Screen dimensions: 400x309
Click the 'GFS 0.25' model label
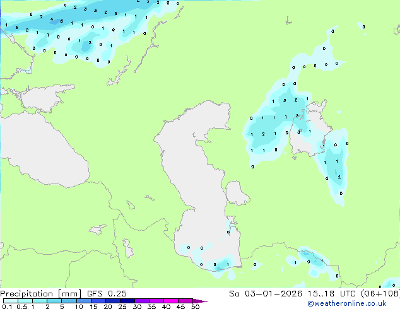click(107, 294)
